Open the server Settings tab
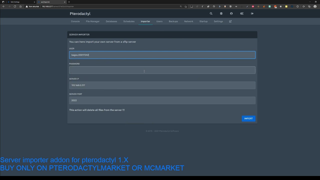Screen dimensions: 320x180 (x=218, y=21)
